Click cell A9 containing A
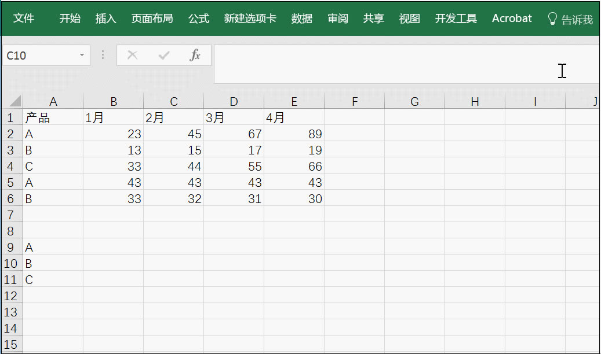 (53, 247)
